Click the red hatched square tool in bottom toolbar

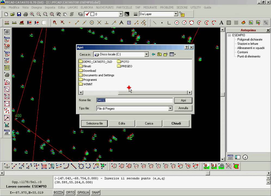(44, 166)
